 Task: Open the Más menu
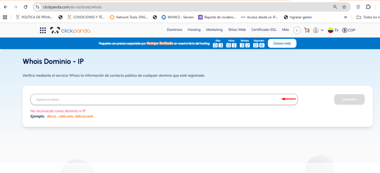tap(285, 30)
